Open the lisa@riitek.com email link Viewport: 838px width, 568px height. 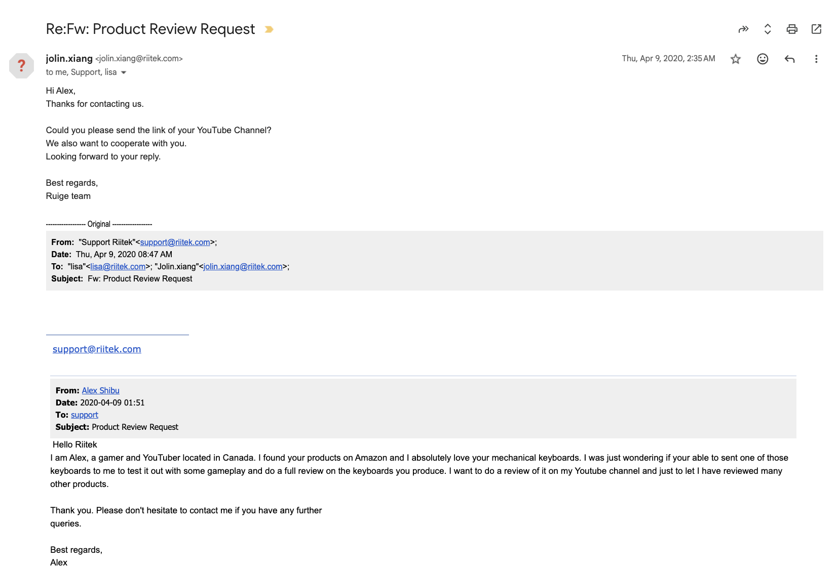point(118,267)
